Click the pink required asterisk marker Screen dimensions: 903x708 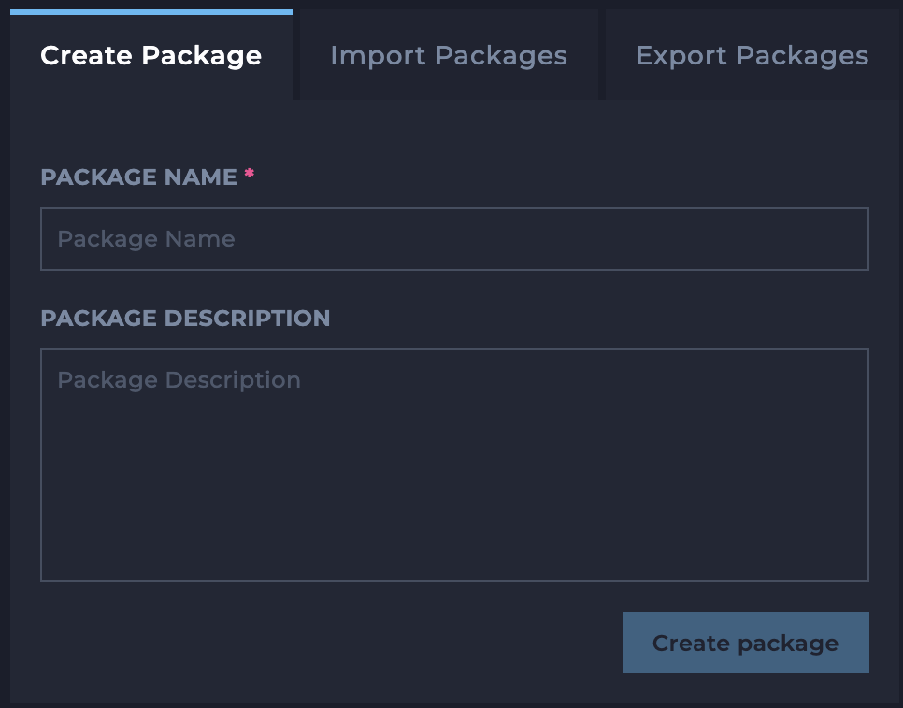250,175
